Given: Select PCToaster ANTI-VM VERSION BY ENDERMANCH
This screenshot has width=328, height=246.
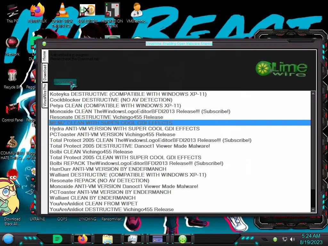Looking at the screenshot, I should click(x=180, y=192).
